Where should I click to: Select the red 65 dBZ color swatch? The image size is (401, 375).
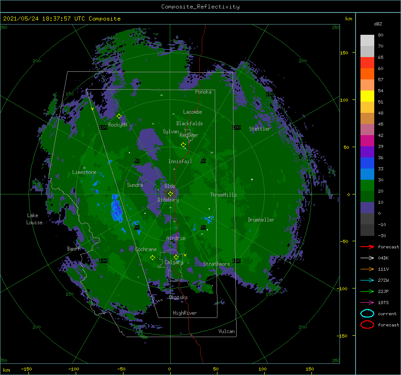(x=367, y=62)
